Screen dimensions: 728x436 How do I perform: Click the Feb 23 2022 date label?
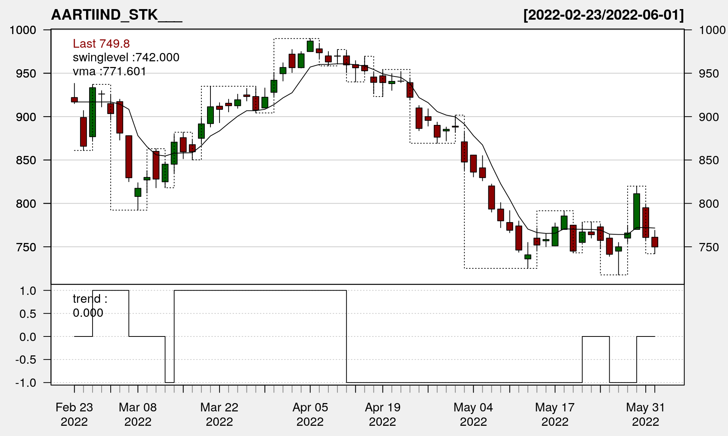point(74,414)
